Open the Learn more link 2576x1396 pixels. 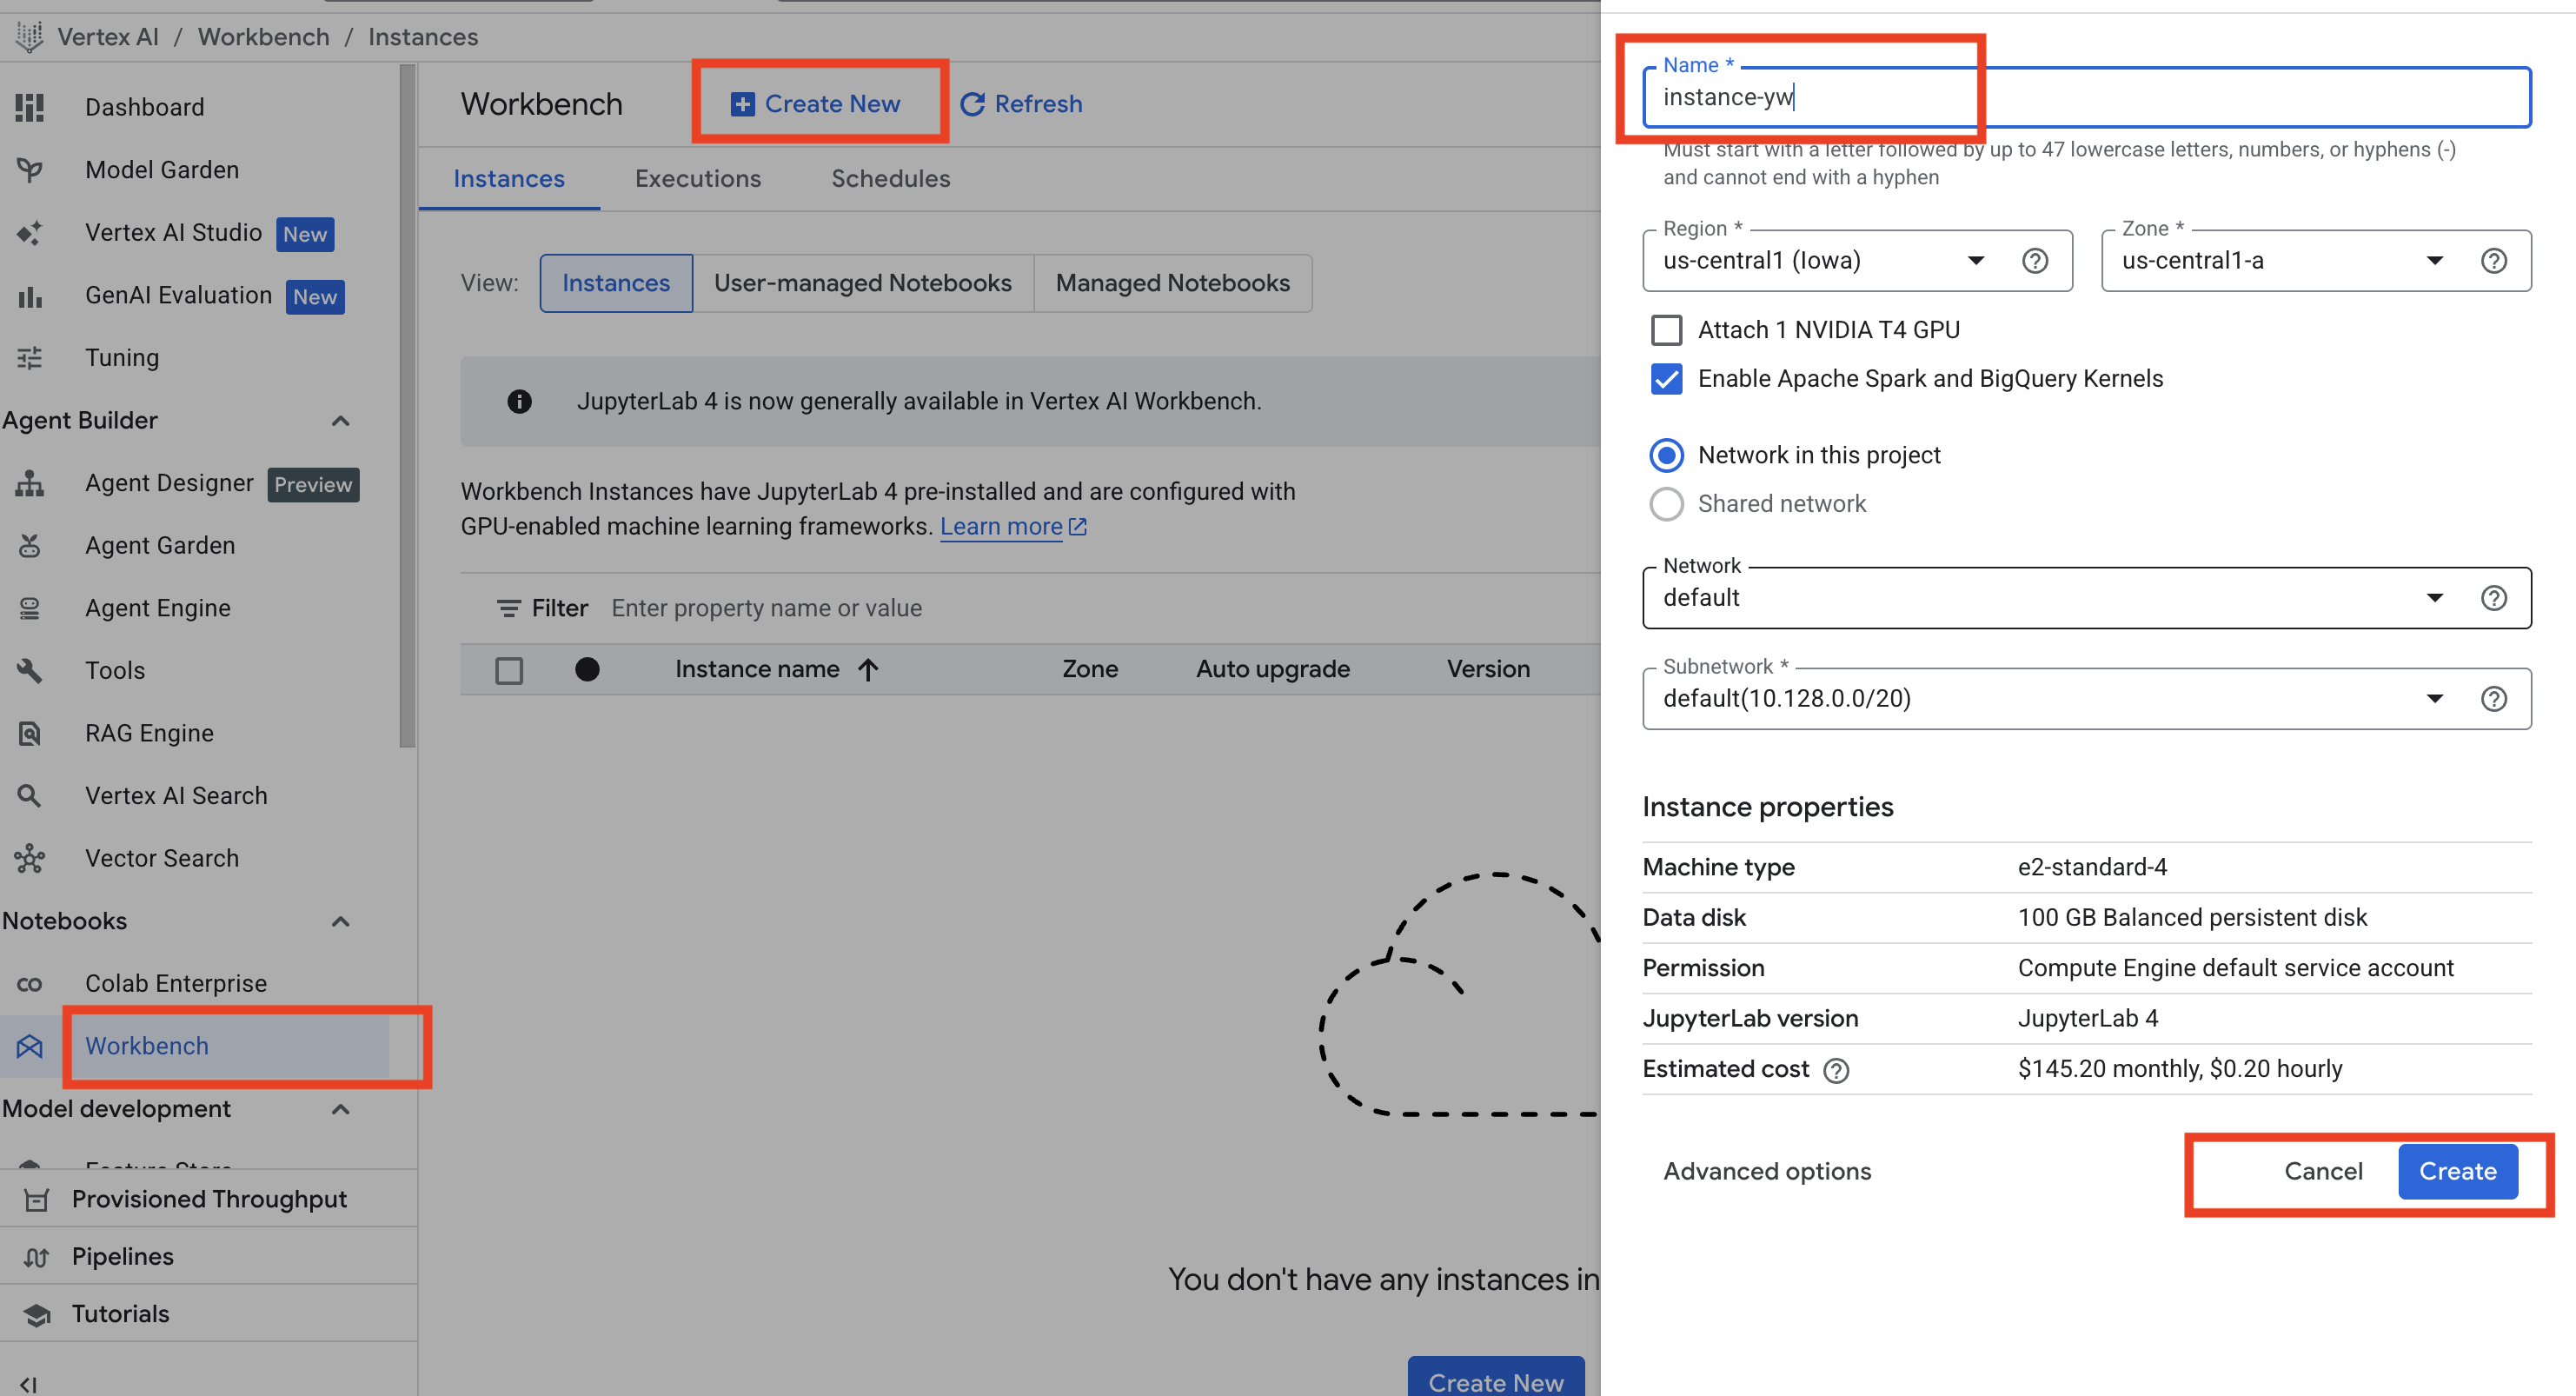pos(1001,527)
